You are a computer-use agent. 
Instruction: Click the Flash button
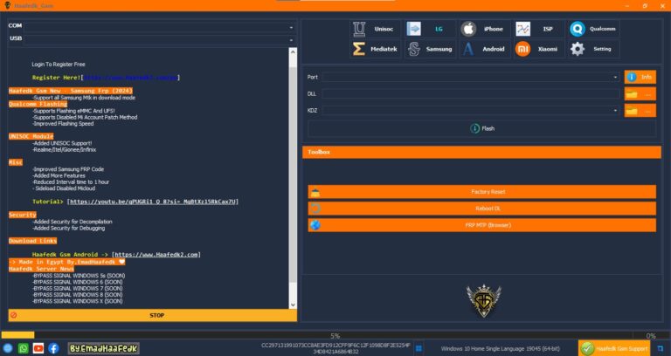click(481, 128)
